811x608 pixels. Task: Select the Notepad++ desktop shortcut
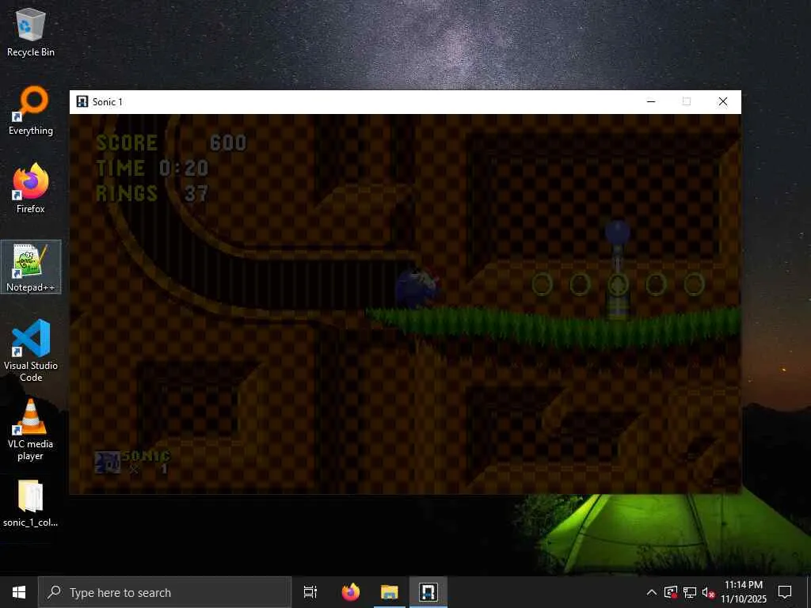coord(31,268)
